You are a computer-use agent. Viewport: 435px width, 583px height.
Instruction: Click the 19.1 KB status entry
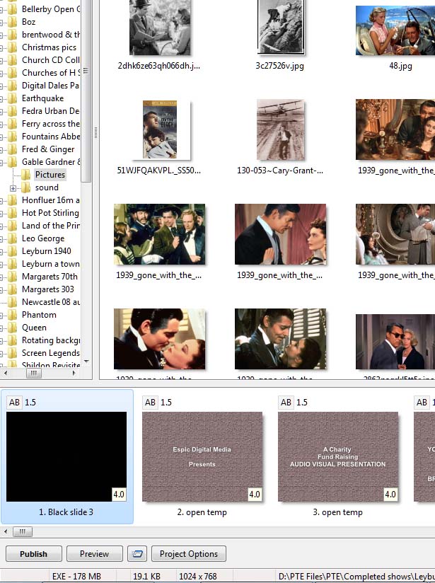(146, 577)
